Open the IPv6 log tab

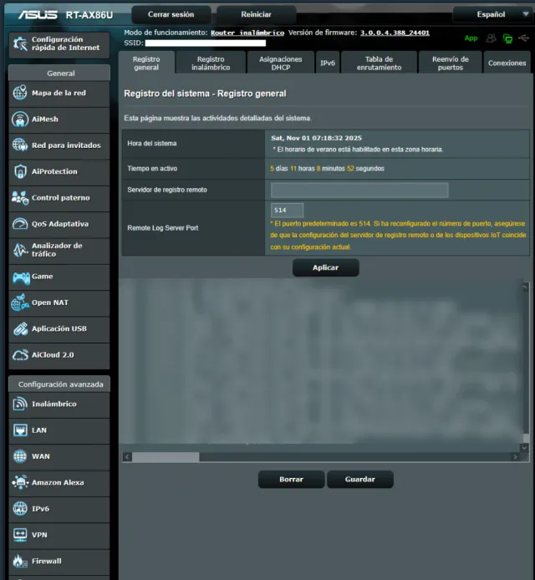[x=328, y=63]
